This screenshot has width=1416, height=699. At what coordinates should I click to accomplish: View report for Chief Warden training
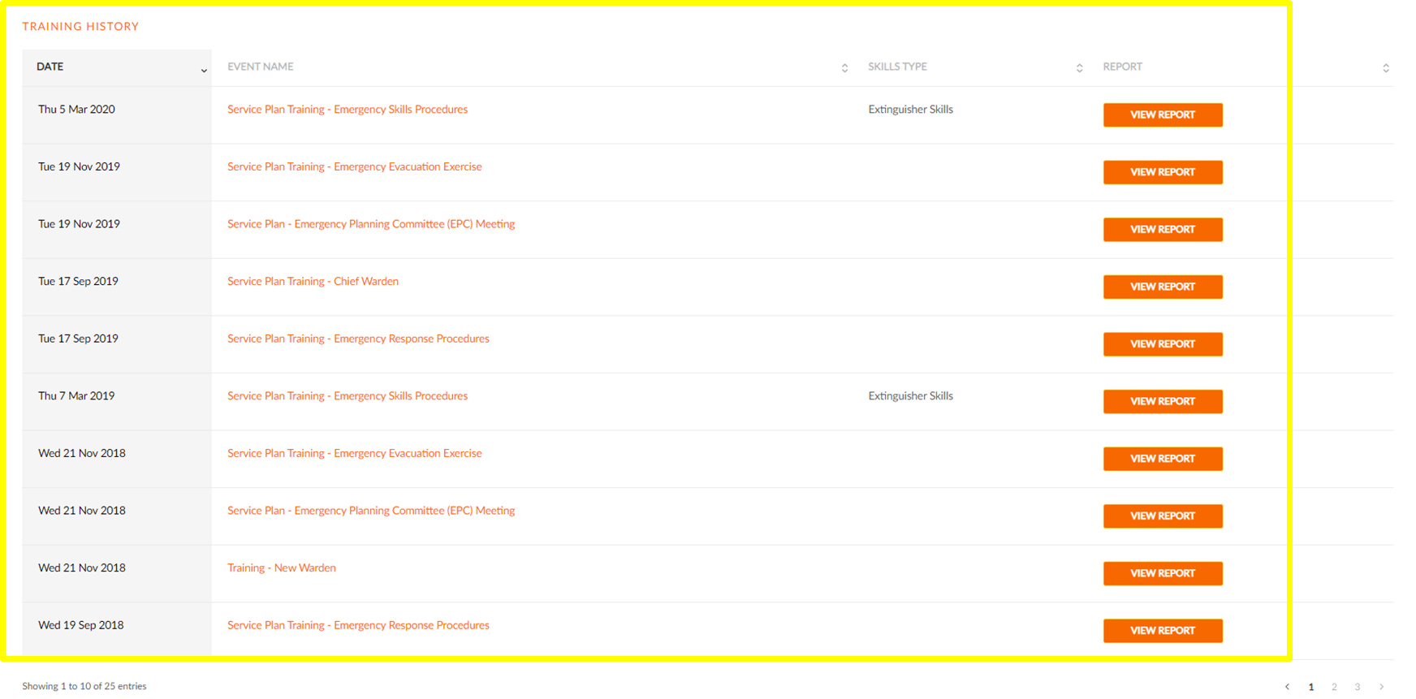point(1162,287)
